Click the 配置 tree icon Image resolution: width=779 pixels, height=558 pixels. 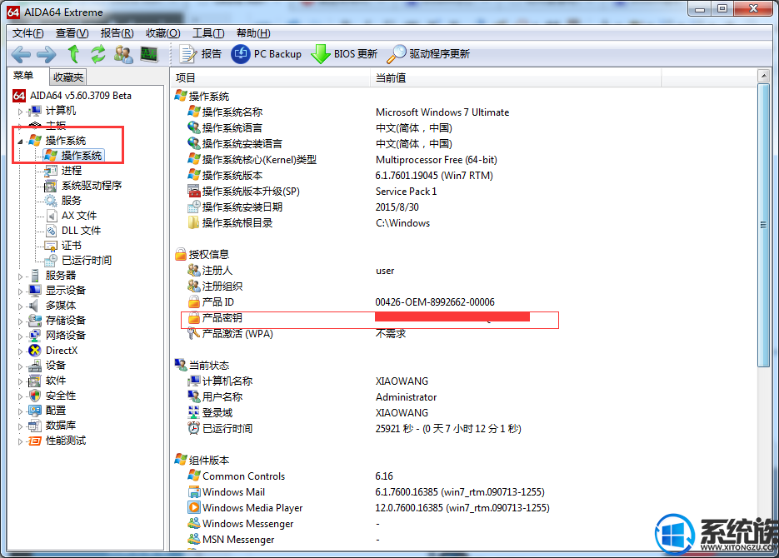35,411
